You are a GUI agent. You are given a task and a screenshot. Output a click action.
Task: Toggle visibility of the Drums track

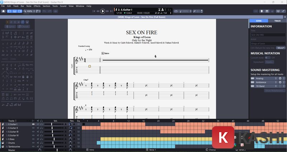coord(33,143)
